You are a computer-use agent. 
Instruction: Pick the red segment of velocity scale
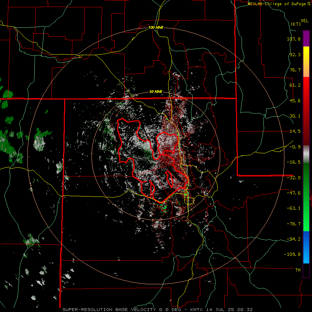coord(306,111)
